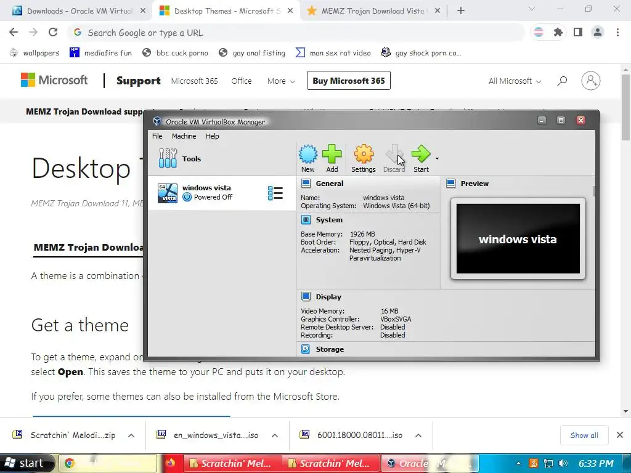Expand options for Scratchin' Melodi zip download

tap(131, 435)
